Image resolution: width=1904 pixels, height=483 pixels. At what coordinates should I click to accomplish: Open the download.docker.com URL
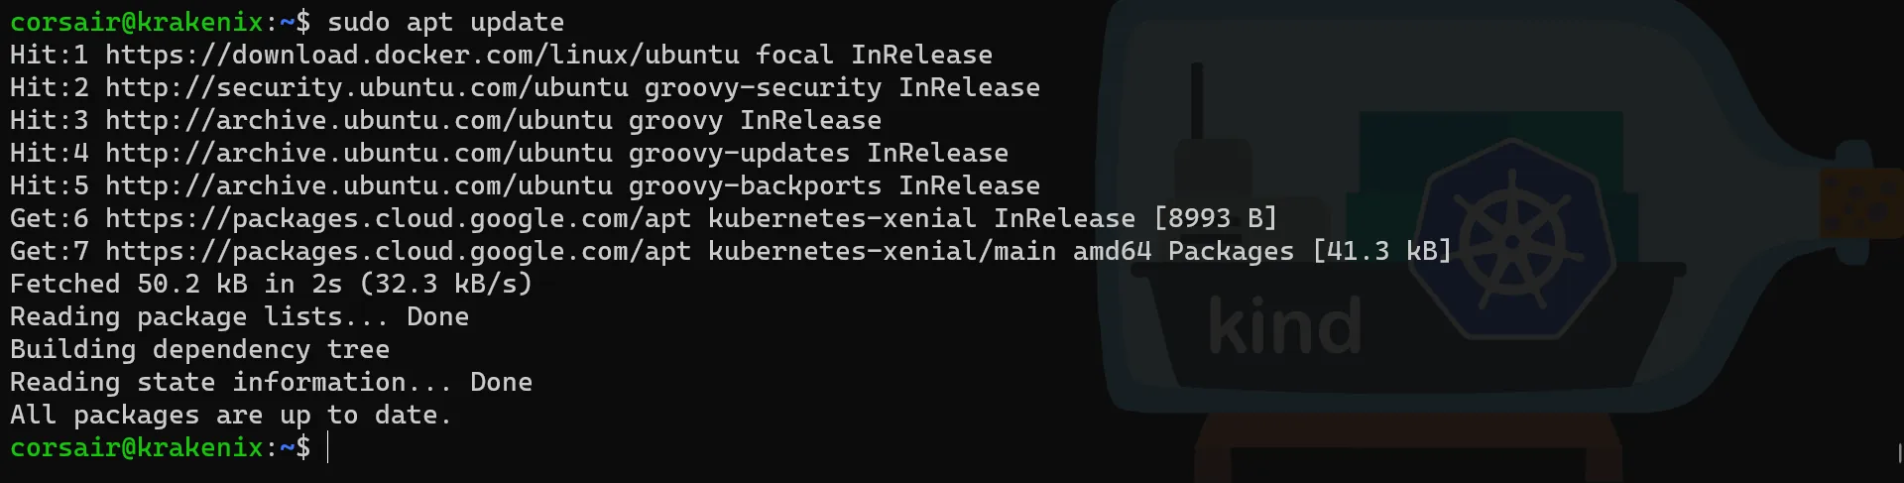pos(421,55)
